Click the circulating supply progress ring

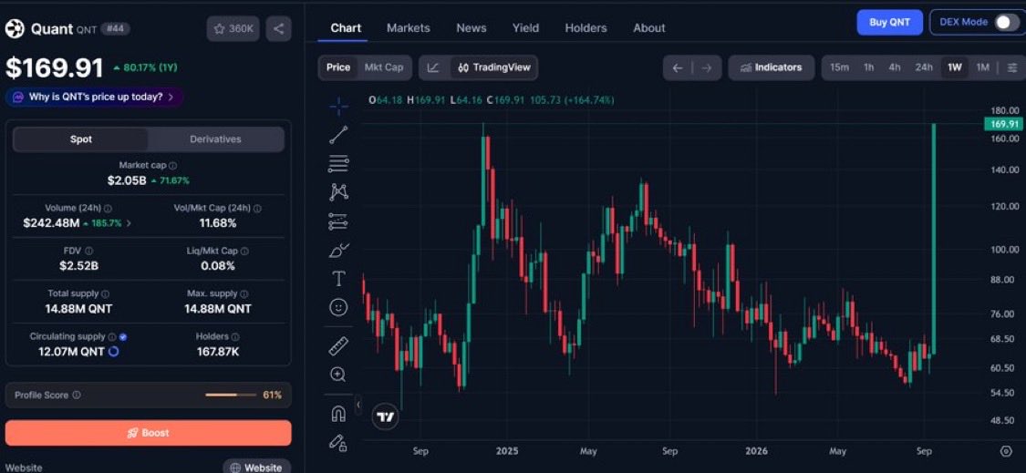113,352
